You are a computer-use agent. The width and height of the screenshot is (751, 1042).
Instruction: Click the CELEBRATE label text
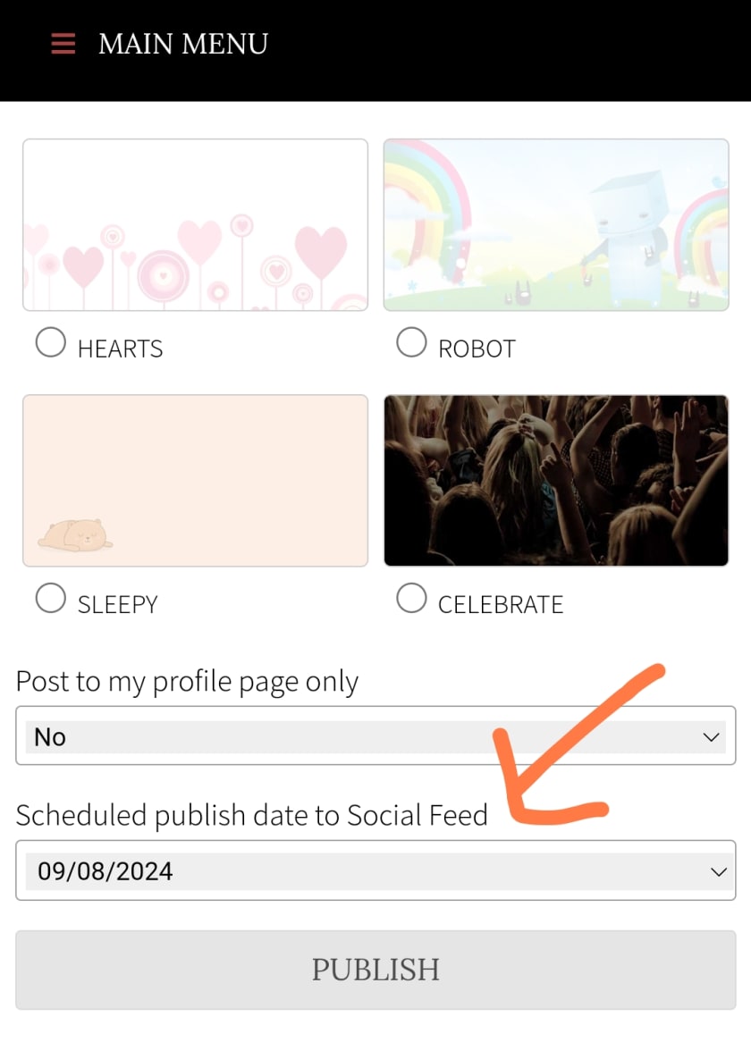coord(501,605)
